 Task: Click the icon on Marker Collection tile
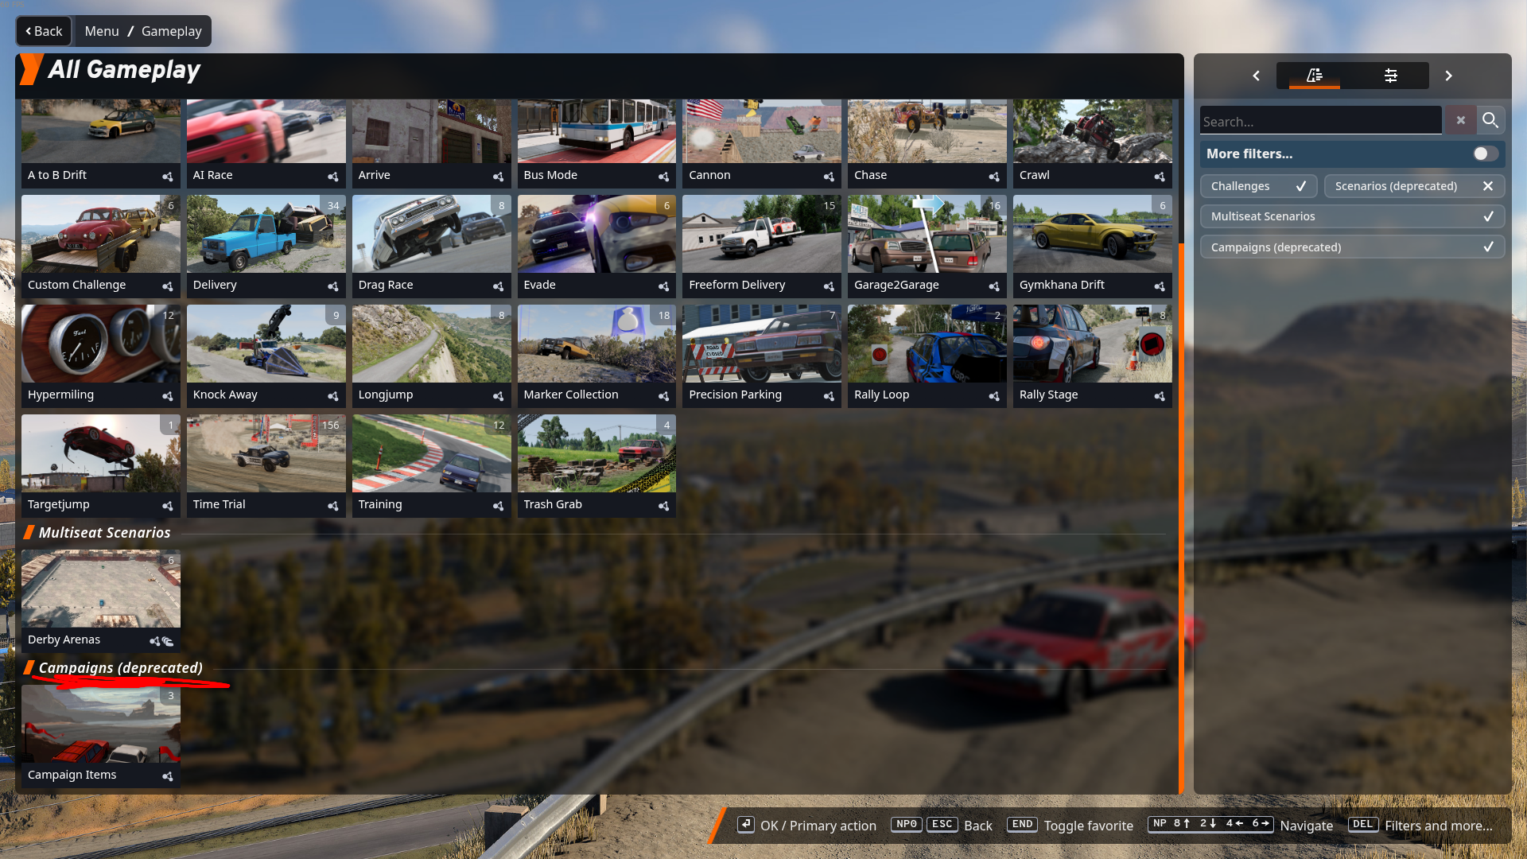(x=664, y=396)
